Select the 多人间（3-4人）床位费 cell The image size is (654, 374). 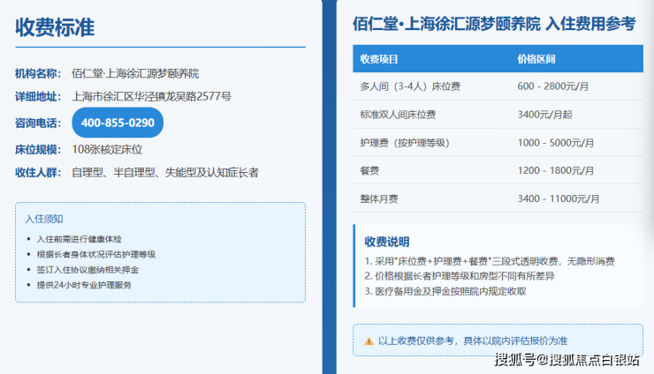coord(410,86)
